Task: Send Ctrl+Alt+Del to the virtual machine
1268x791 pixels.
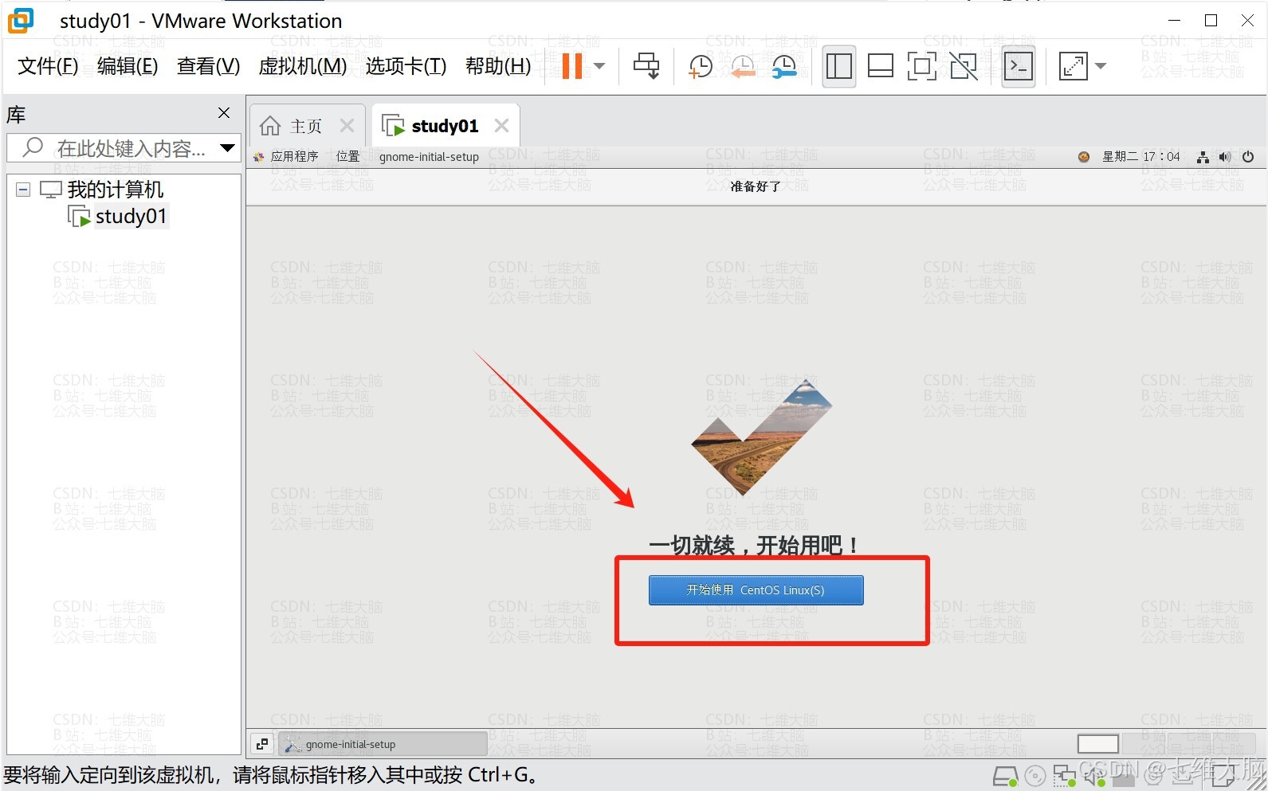Action: (x=646, y=66)
